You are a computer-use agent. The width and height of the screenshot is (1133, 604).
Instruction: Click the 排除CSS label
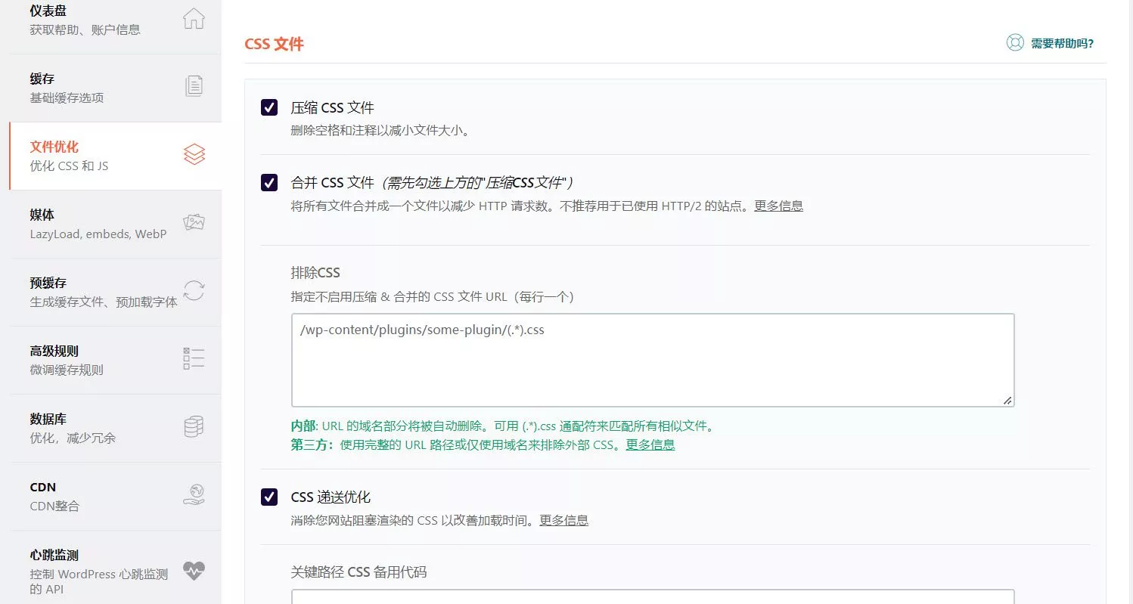tap(315, 272)
